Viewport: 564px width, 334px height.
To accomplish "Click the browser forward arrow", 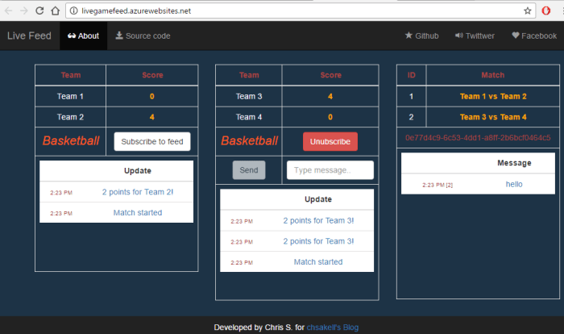I will tap(23, 10).
